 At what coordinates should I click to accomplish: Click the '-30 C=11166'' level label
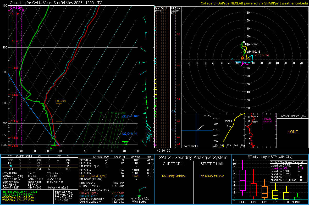click(130, 116)
